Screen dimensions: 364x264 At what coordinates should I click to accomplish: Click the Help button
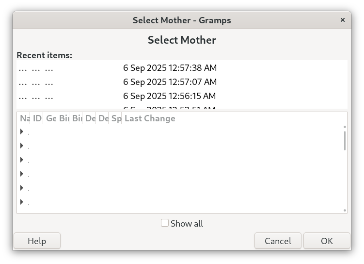pos(37,241)
